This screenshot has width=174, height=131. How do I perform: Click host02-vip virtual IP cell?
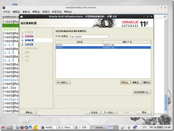127,48
